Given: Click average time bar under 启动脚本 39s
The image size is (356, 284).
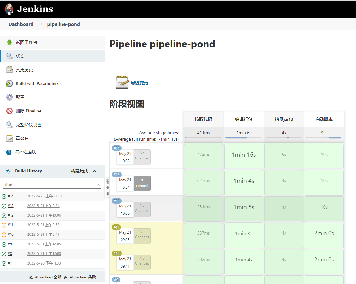Looking at the screenshot, I should [323, 138].
